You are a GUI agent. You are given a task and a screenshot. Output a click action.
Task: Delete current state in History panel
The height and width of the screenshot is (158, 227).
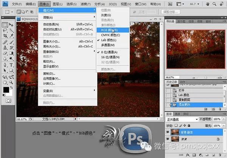220,109
